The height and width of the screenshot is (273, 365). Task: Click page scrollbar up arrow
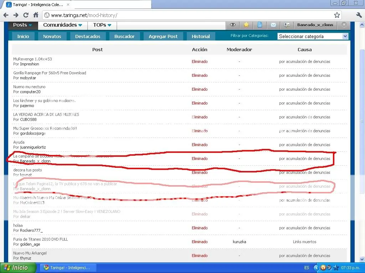[x=362, y=25]
